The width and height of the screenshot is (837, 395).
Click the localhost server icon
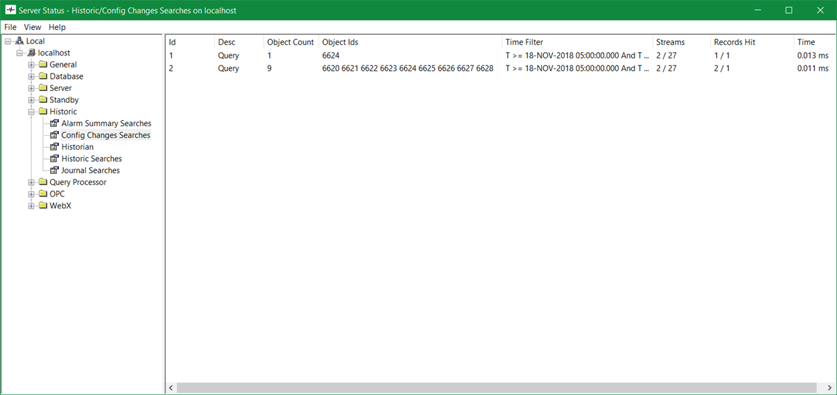coord(31,53)
